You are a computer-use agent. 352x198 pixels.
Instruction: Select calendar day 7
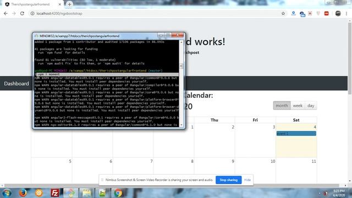tap(152, 161)
